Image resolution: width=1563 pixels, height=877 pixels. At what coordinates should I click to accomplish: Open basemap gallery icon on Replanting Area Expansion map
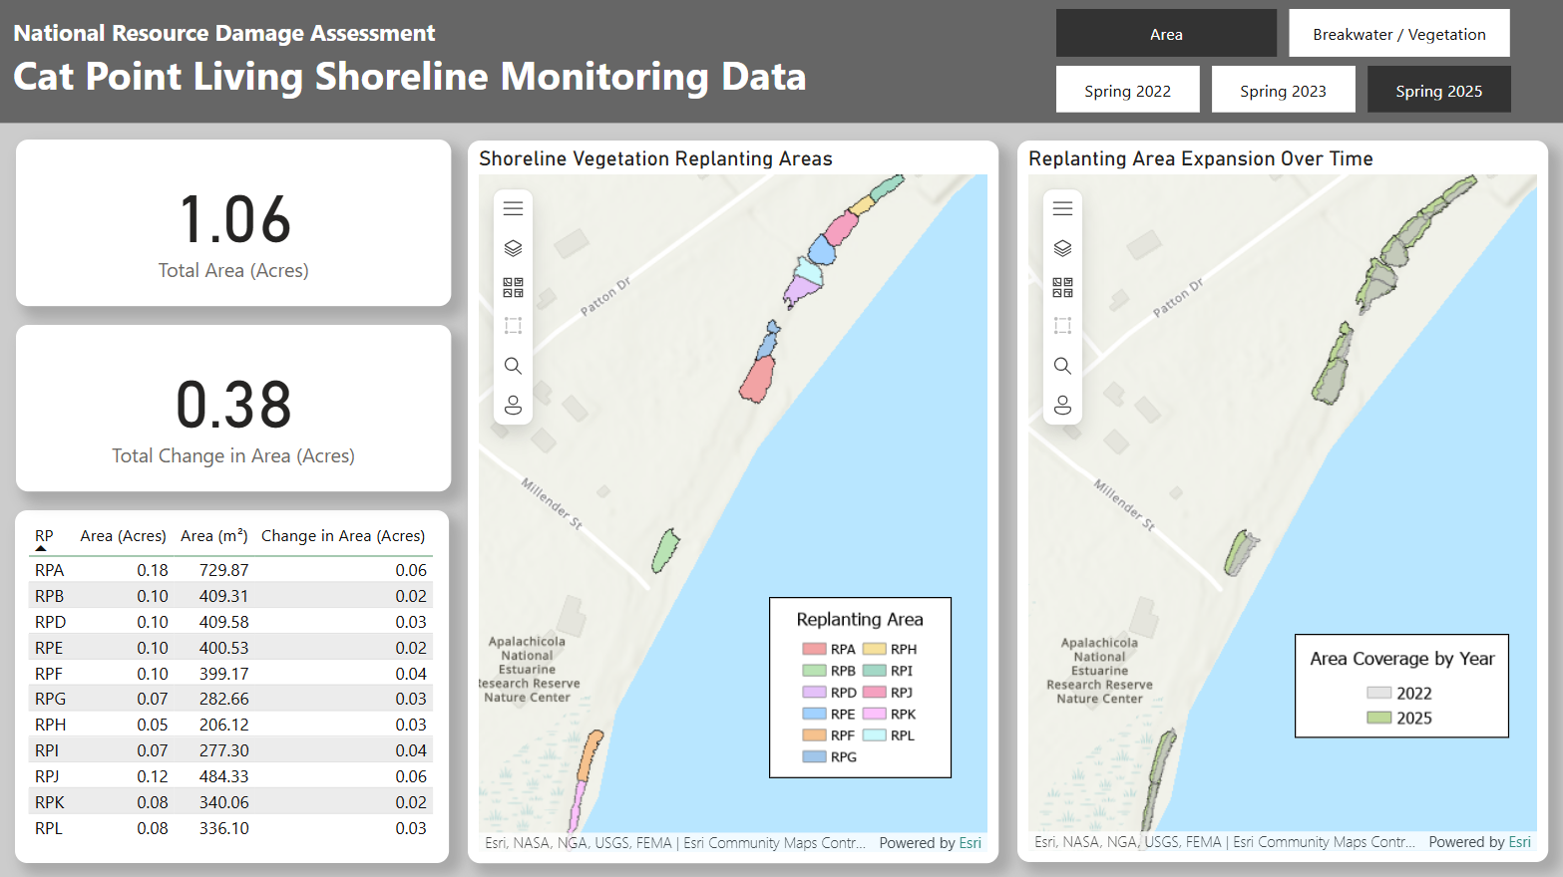(x=1062, y=287)
